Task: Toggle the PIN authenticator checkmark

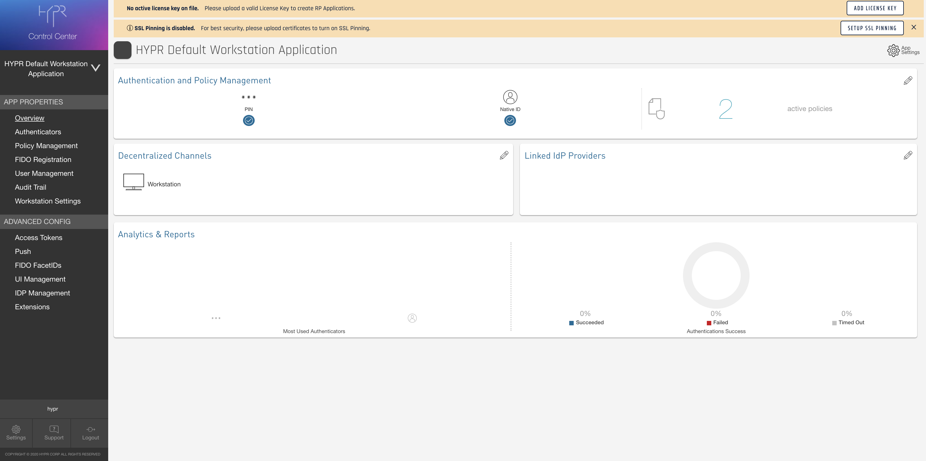Action: coord(248,120)
